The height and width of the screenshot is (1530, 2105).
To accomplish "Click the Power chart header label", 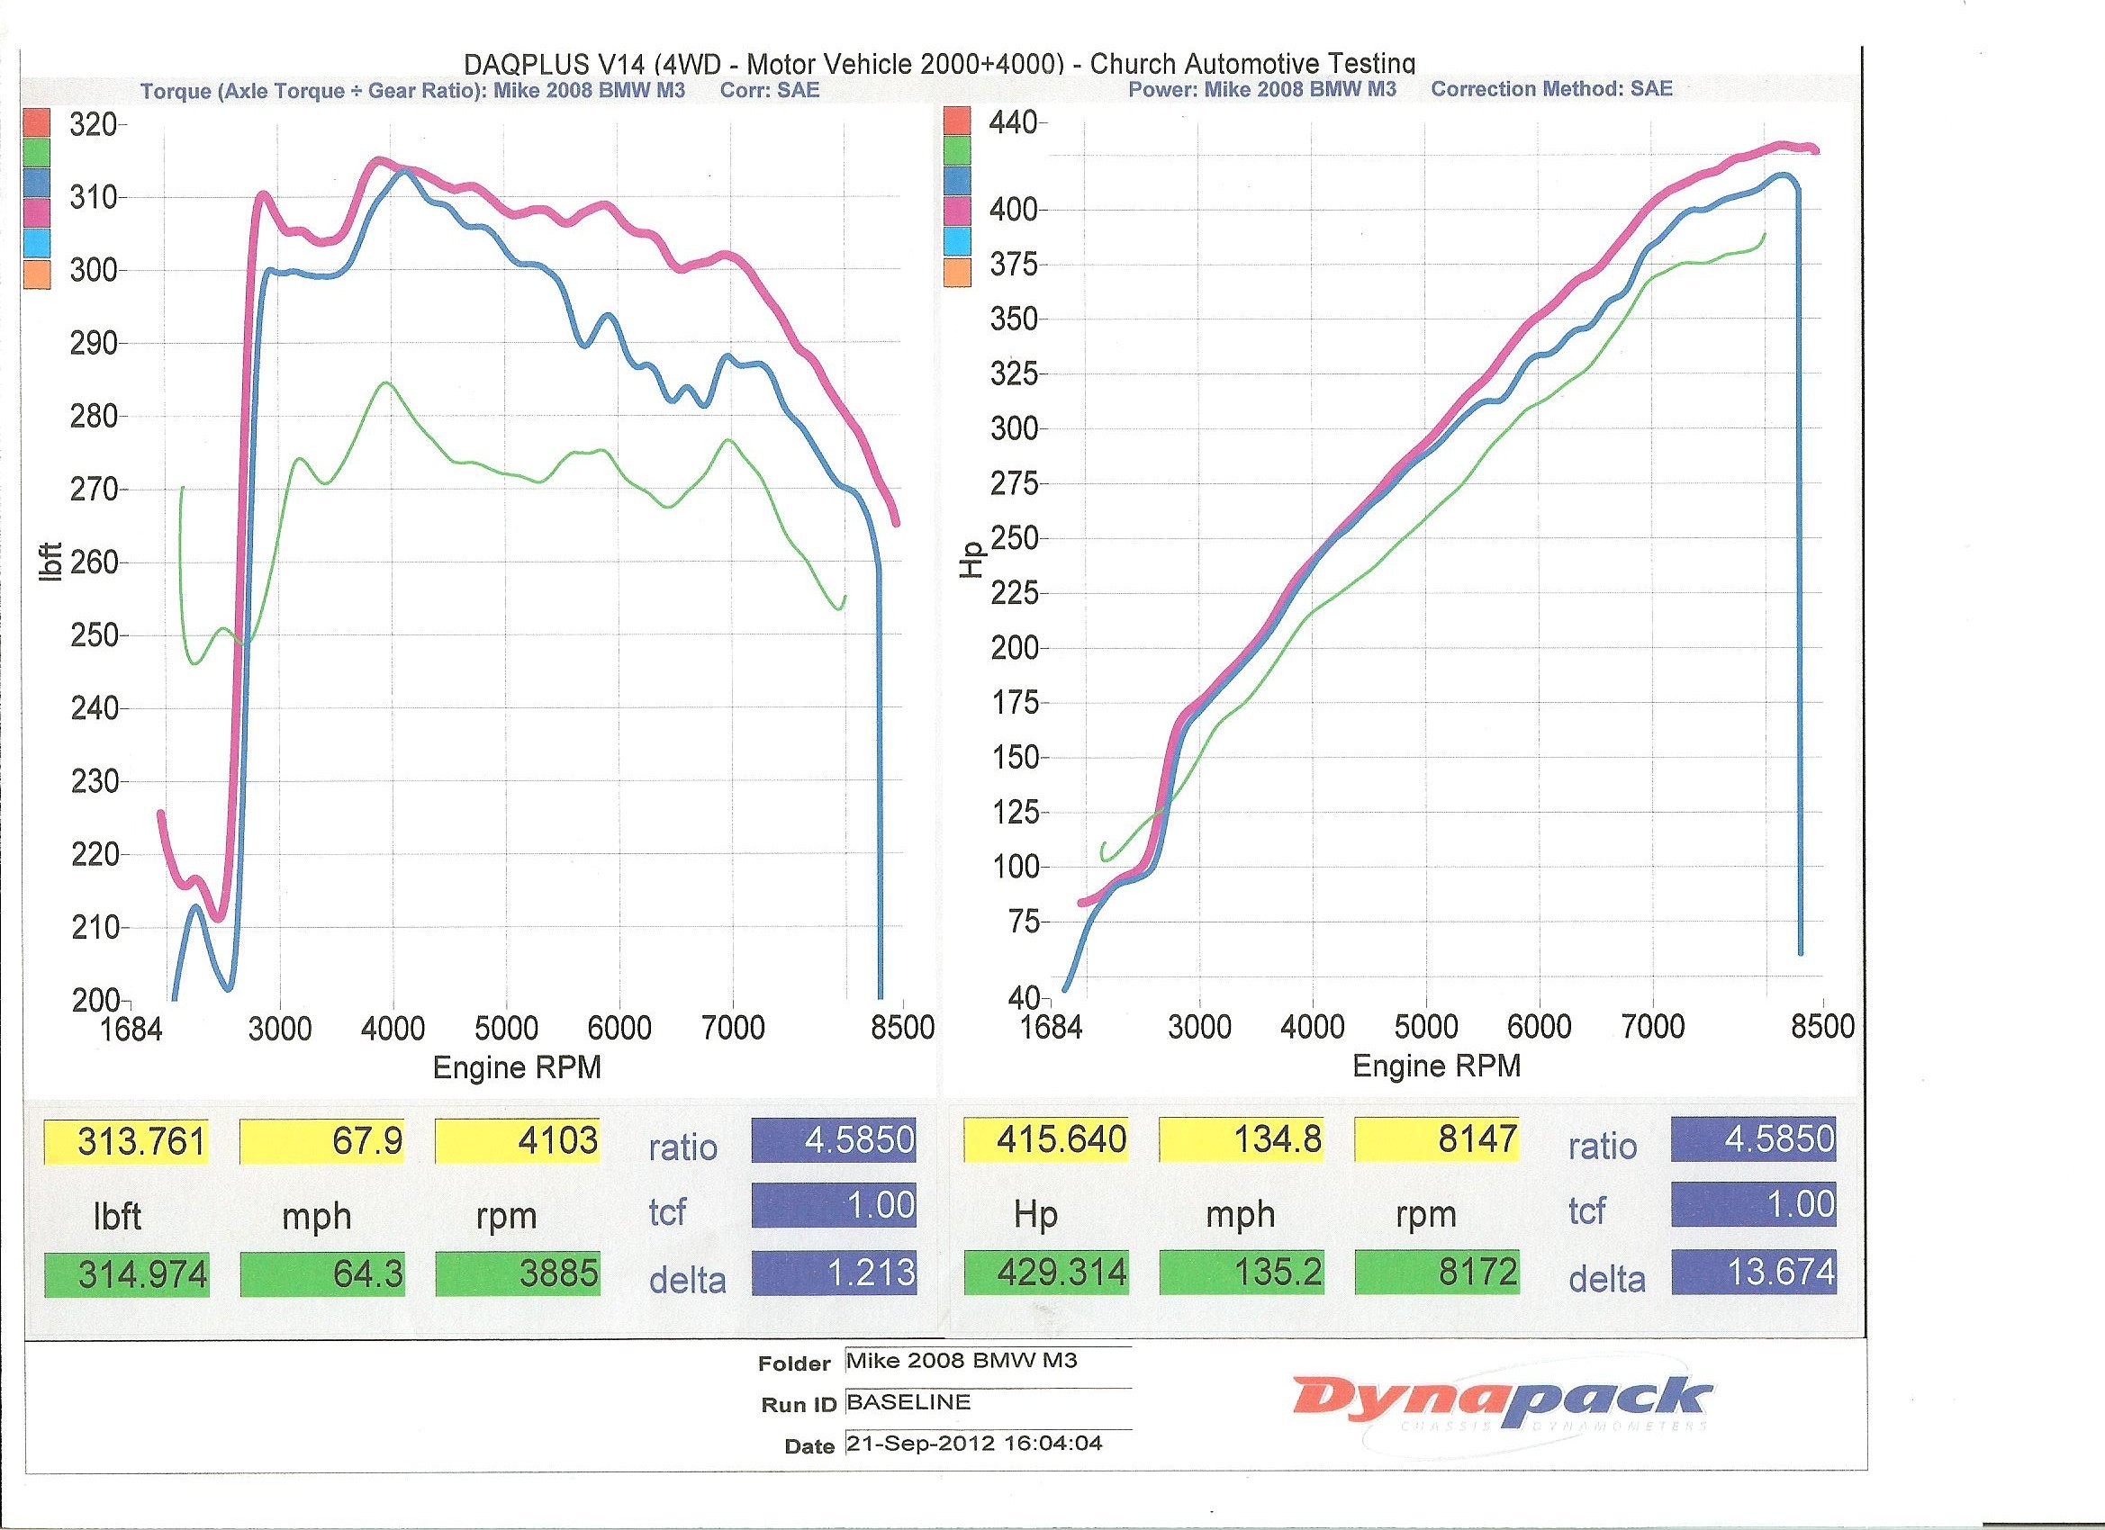I will (x=1261, y=89).
